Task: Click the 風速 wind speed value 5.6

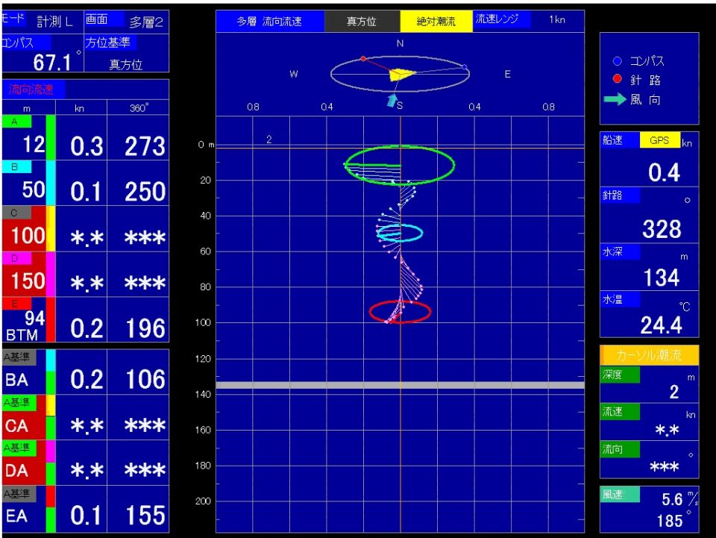Action: coord(672,499)
